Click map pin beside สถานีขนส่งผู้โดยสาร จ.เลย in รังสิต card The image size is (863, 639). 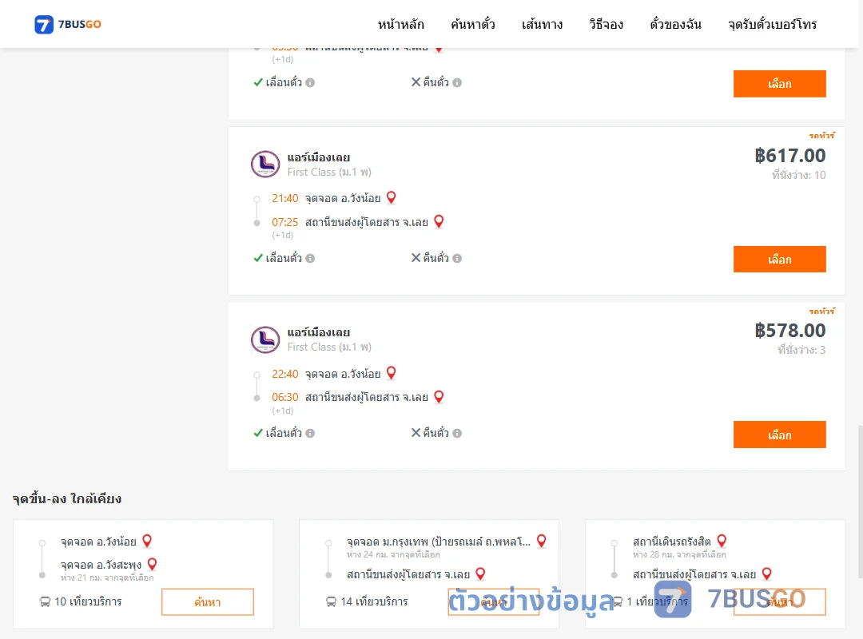click(766, 574)
